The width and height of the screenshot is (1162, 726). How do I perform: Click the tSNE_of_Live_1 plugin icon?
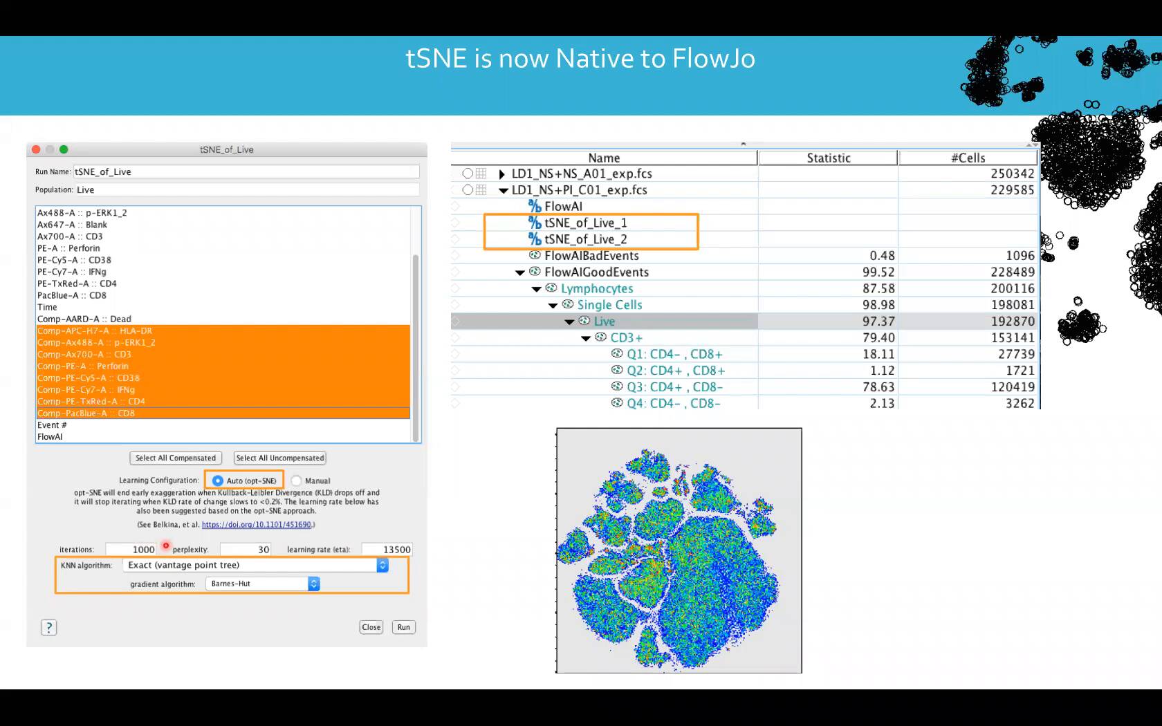point(535,223)
